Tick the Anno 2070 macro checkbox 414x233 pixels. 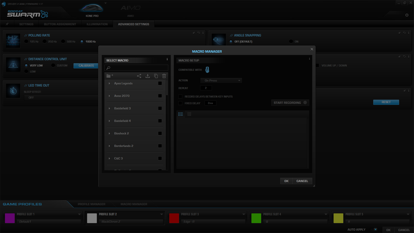point(160,96)
